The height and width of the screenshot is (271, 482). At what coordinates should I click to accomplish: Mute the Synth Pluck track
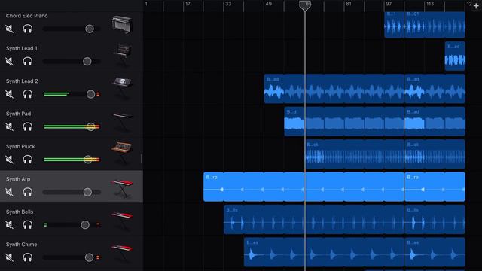click(x=10, y=160)
